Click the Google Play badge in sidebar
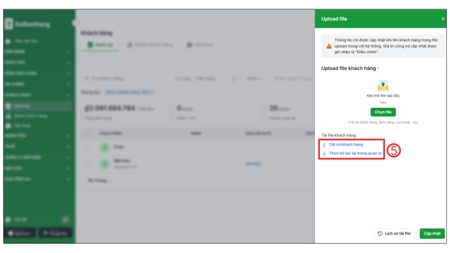Viewport: 450px width, 253px height. [x=55, y=233]
